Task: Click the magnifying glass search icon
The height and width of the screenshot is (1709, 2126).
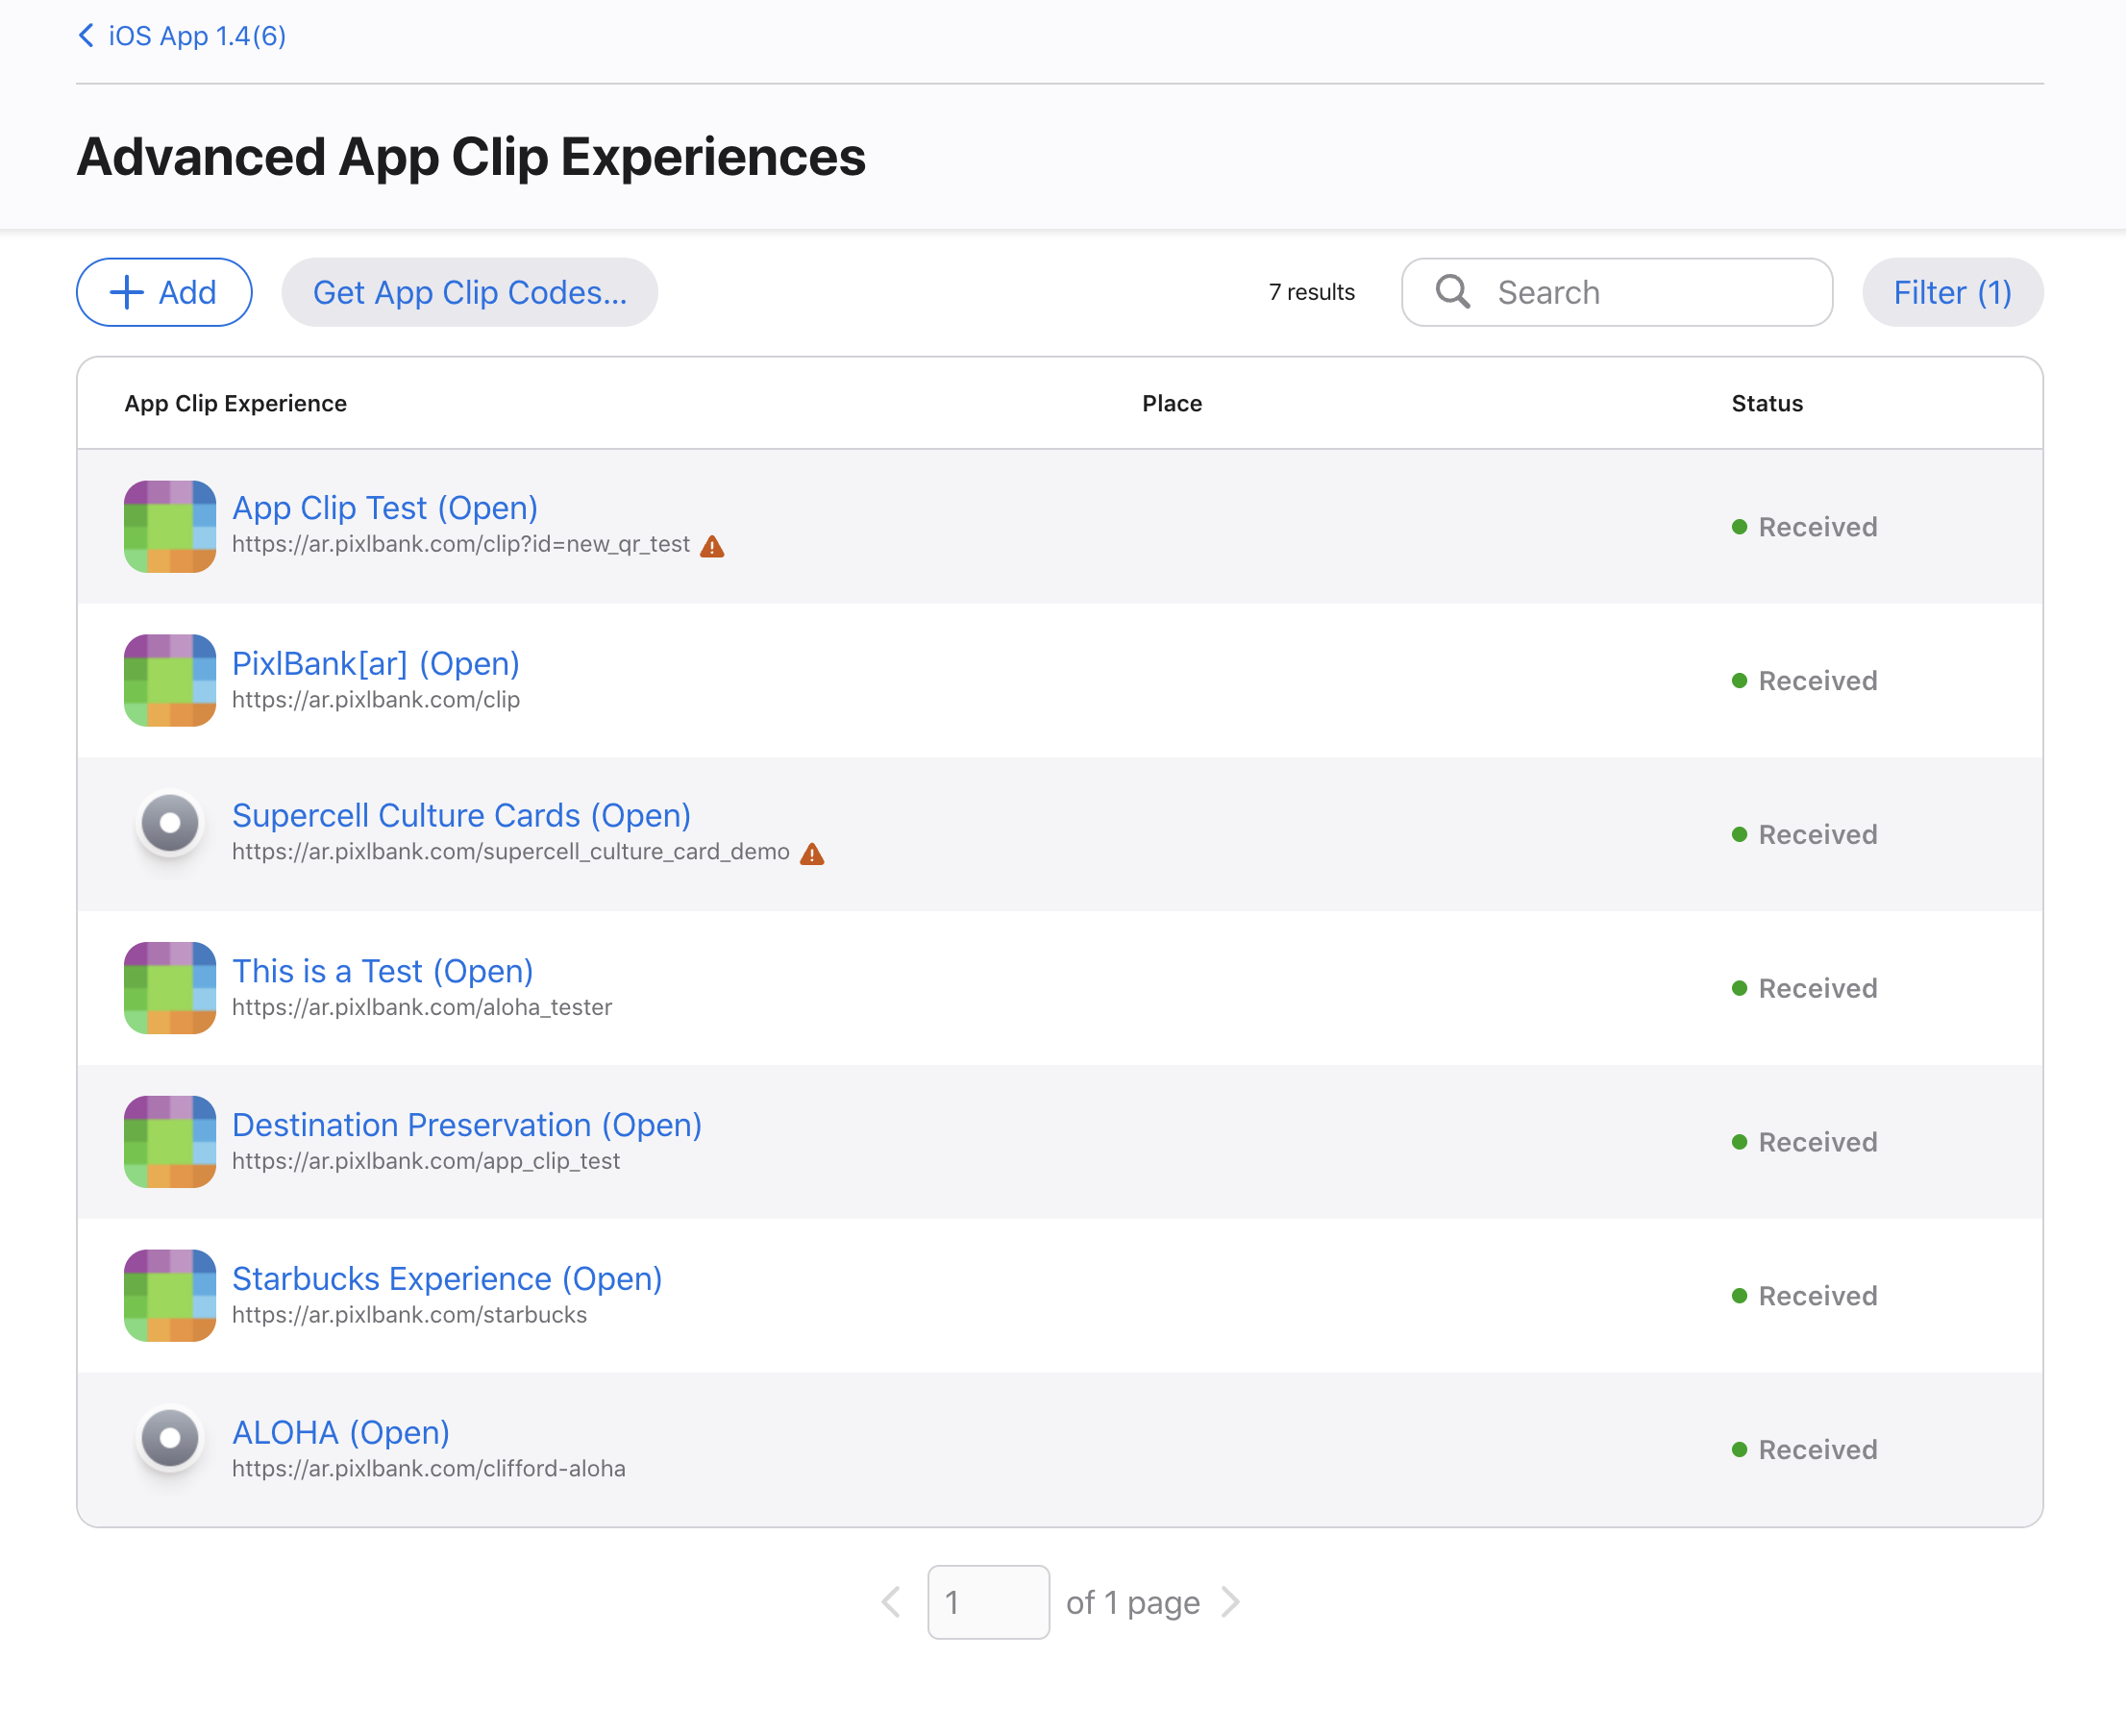Action: point(1452,292)
